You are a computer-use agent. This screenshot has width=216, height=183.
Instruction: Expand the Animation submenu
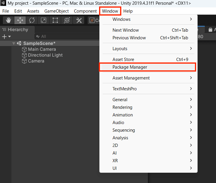click(x=148, y=115)
